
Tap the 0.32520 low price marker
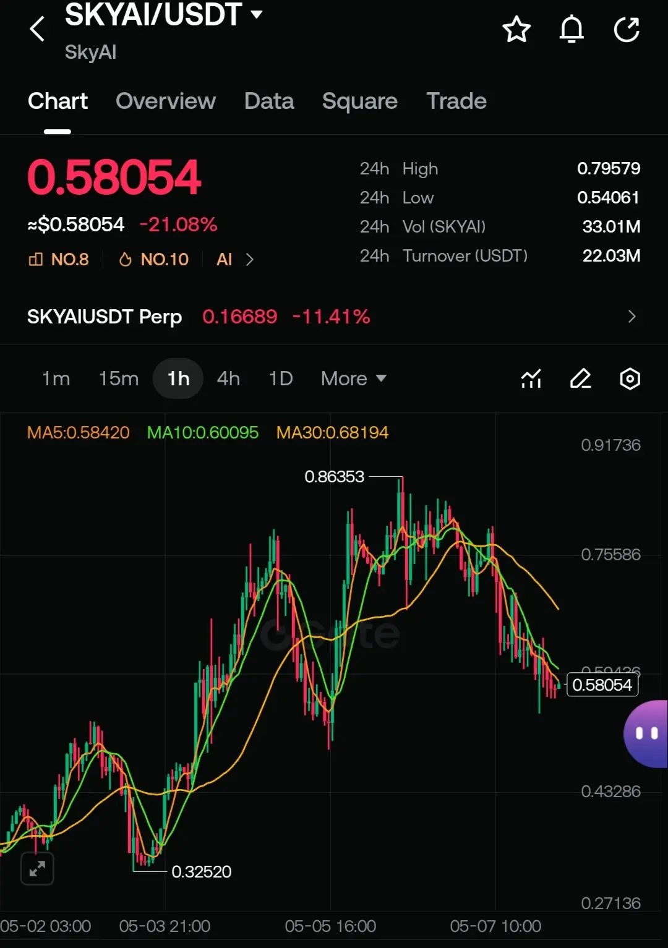202,872
